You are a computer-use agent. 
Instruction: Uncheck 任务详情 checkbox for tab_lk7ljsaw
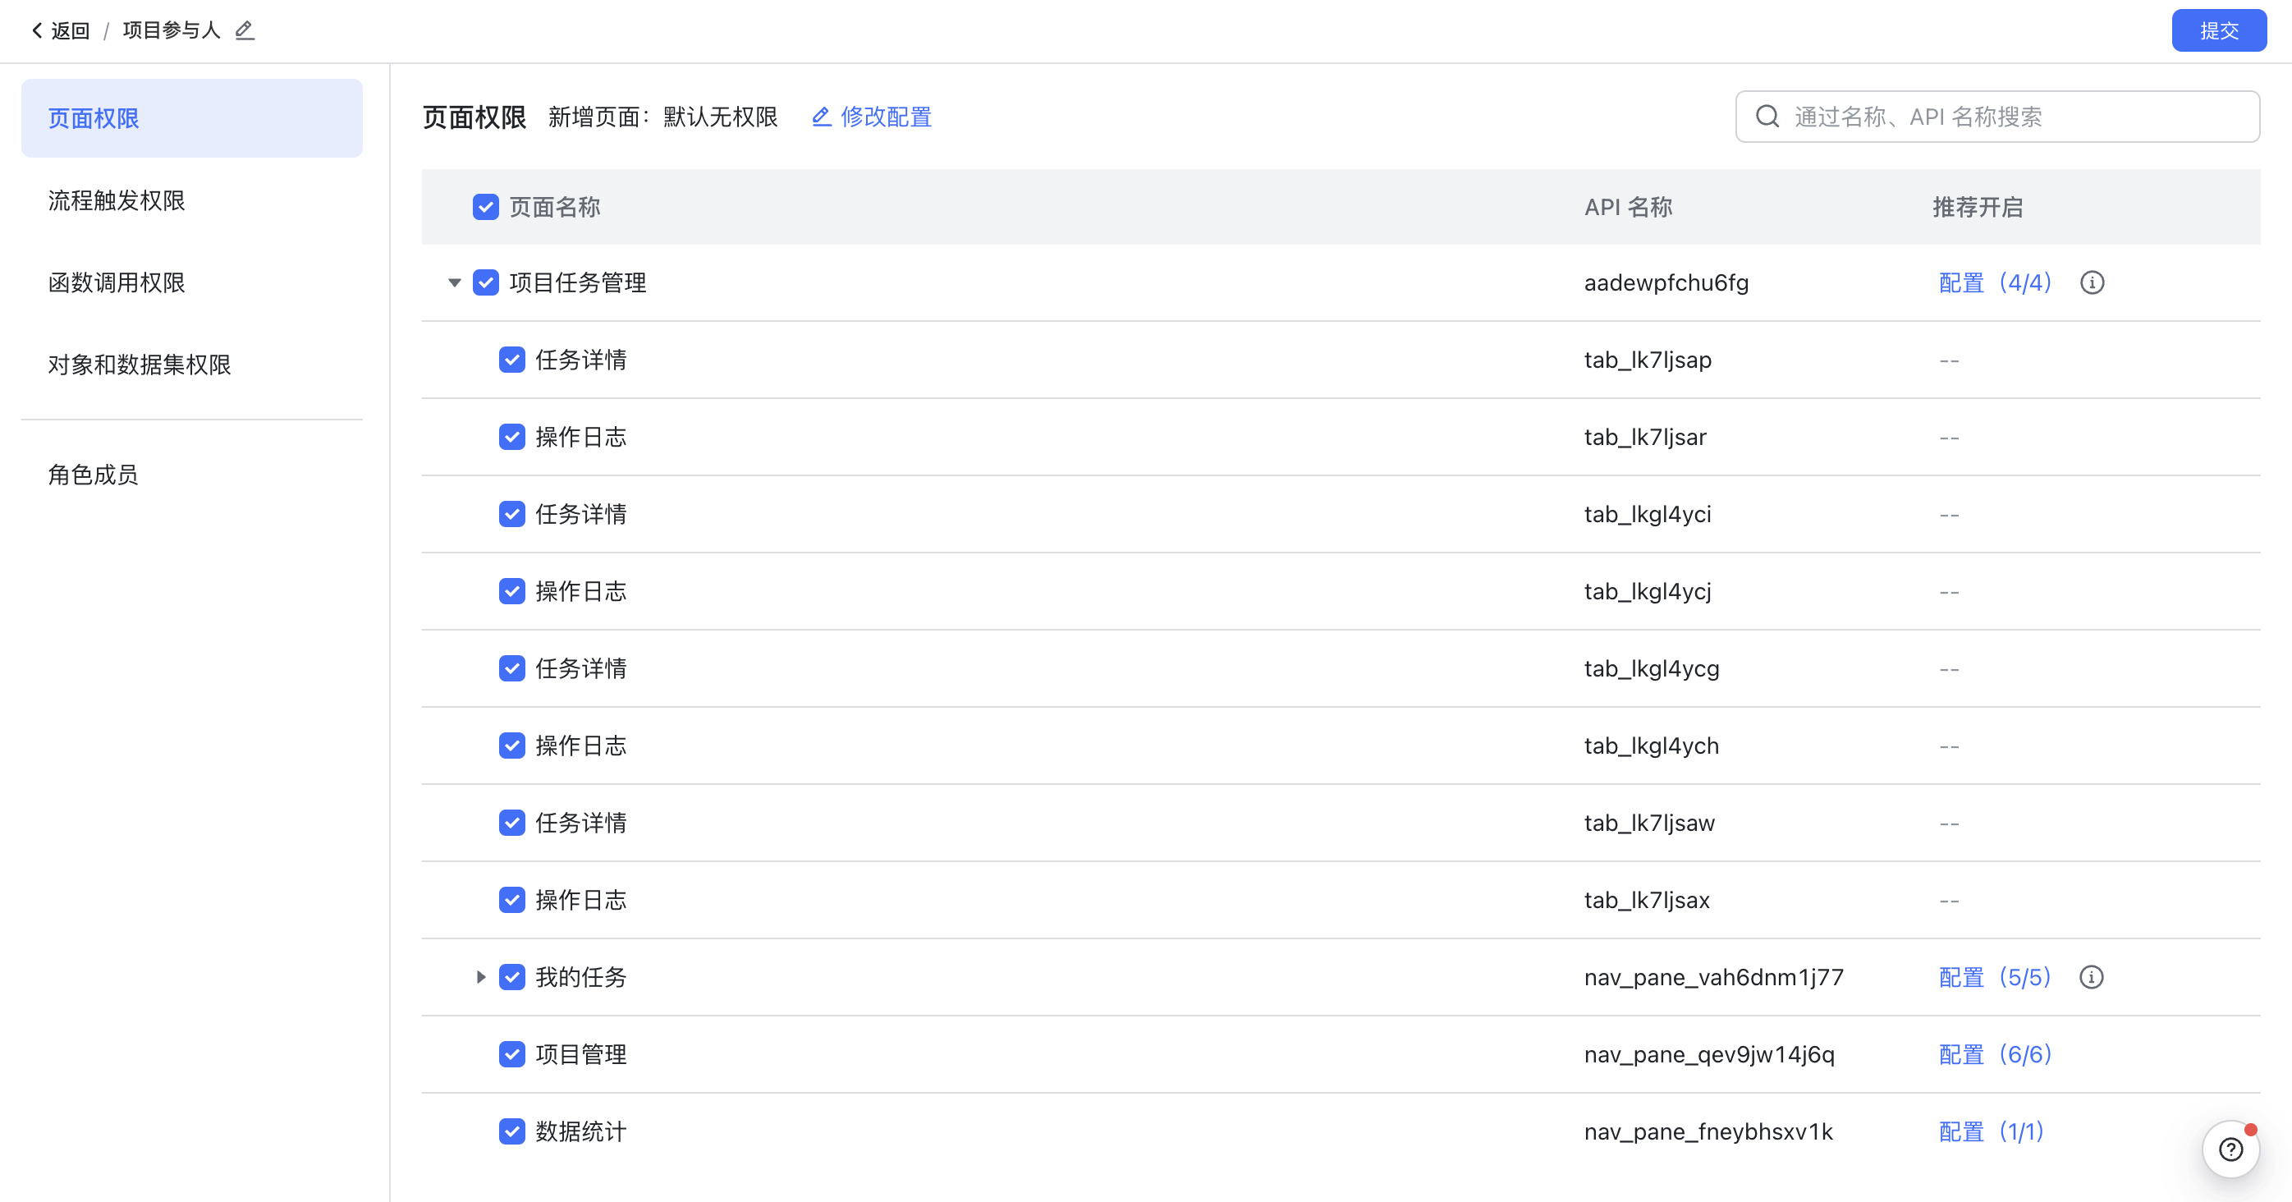pos(512,822)
